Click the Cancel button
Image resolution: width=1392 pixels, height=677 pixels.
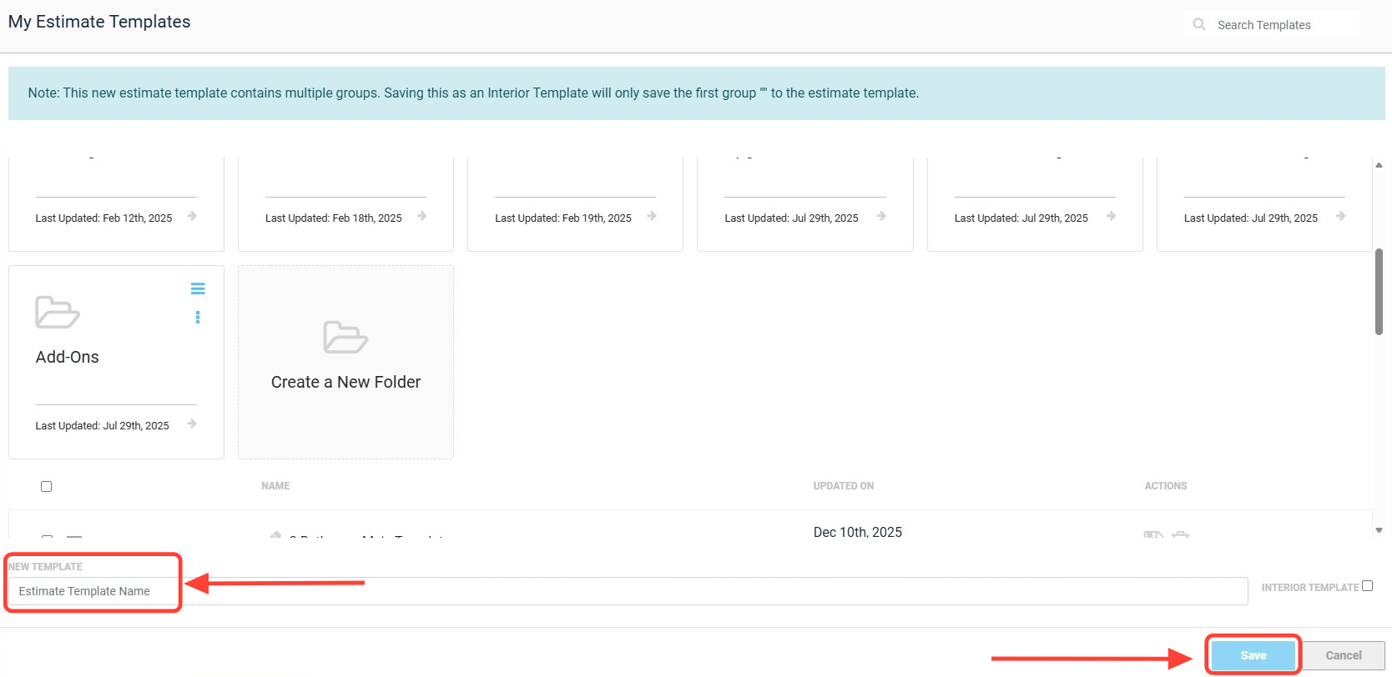1344,655
